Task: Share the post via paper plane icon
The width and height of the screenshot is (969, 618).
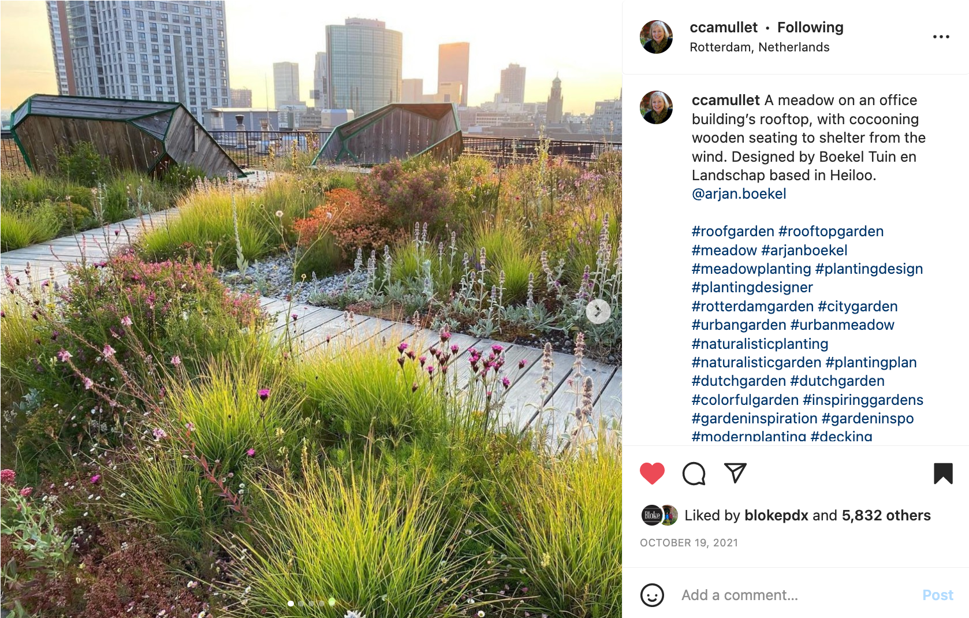Action: click(x=735, y=473)
